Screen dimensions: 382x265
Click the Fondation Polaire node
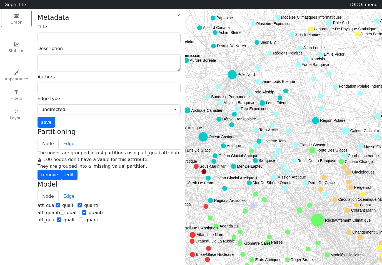(x=336, y=86)
